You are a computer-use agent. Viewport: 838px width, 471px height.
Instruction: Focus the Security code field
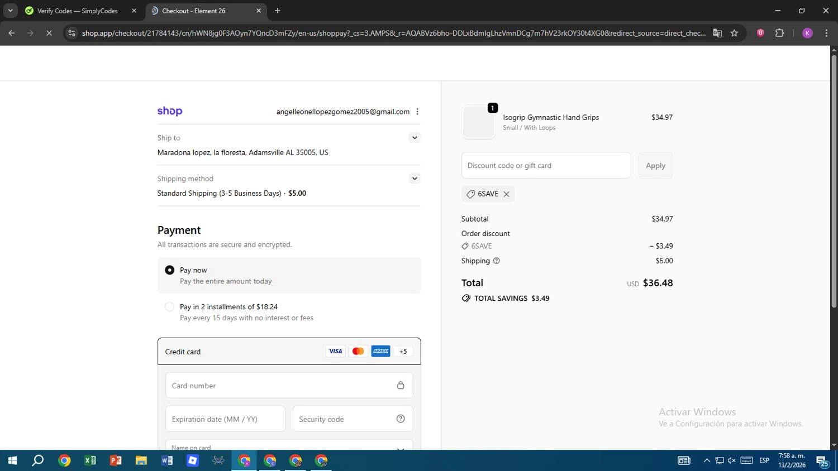[353, 419]
